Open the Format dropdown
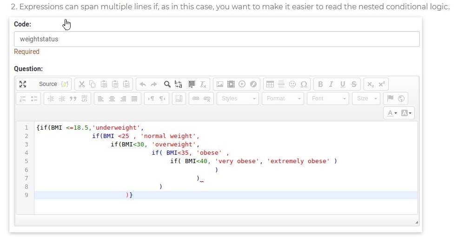Screen dimensions: 464x237 283,99
